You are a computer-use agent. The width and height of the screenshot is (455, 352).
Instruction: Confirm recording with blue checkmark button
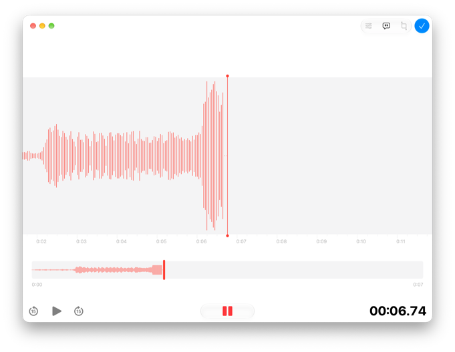coord(422,26)
